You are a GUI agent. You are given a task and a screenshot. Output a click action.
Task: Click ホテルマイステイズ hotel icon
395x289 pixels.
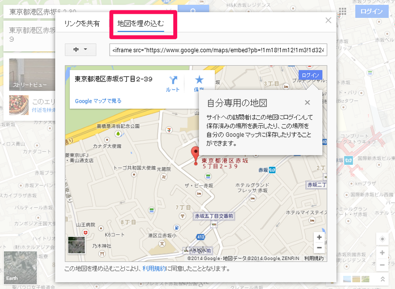(x=312, y=220)
